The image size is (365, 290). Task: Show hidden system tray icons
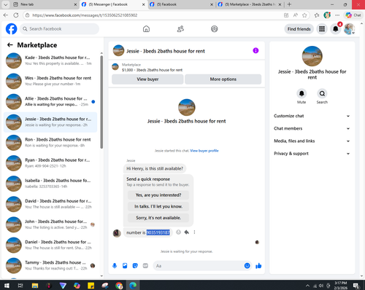point(307,286)
